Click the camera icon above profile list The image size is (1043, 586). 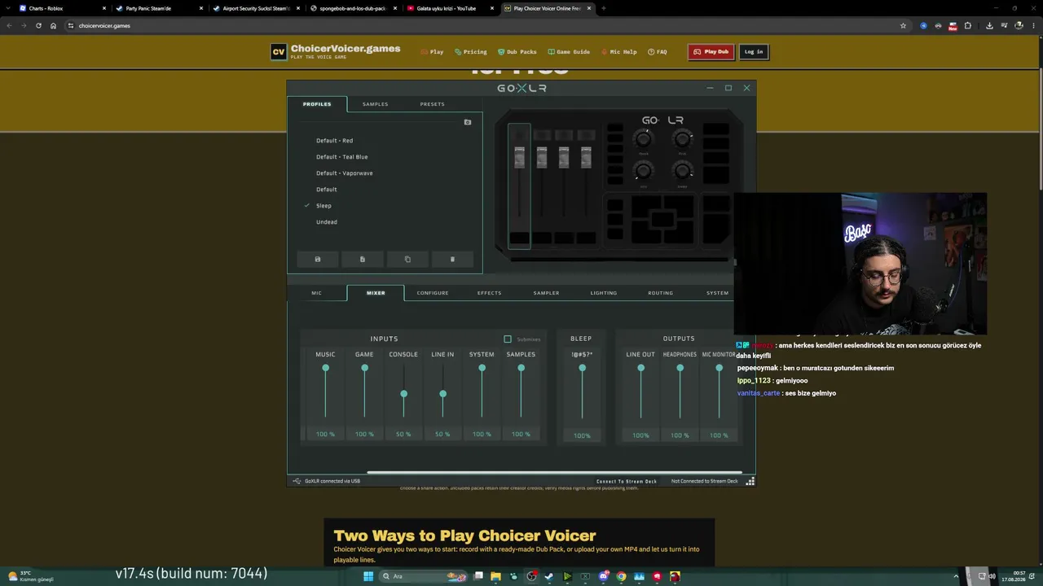(x=468, y=122)
